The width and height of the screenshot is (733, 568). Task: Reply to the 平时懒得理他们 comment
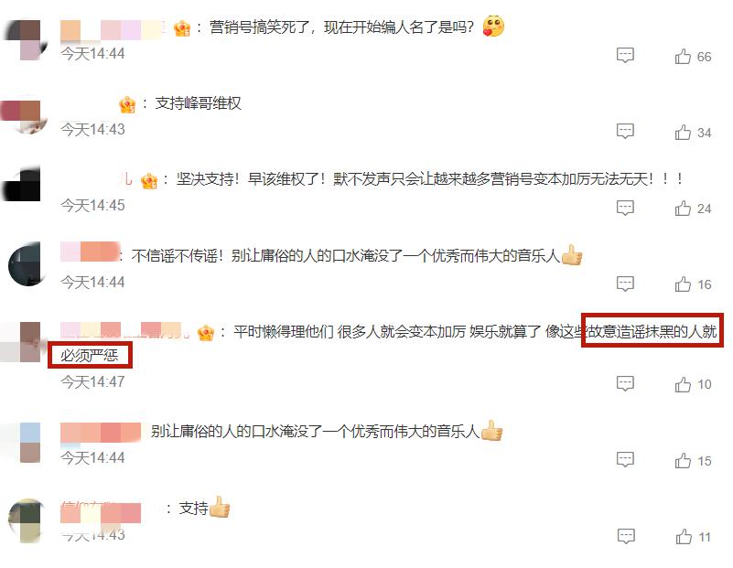pyautogui.click(x=625, y=383)
